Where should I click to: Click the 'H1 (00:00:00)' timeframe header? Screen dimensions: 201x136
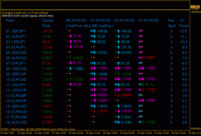(100, 20)
